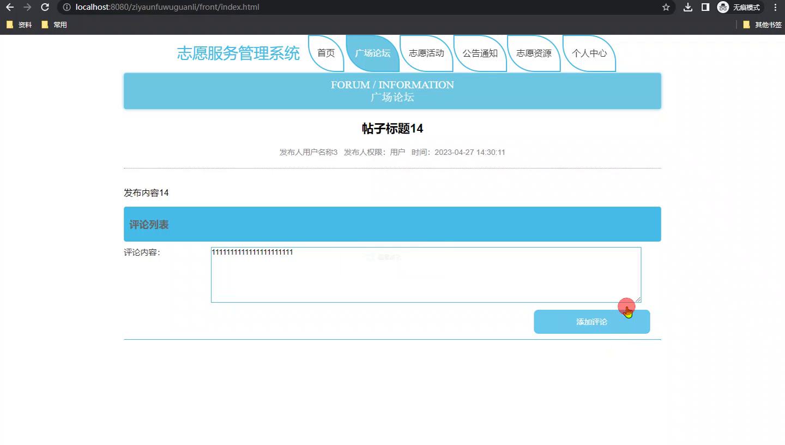
Task: Select the 广场论坛 navigation tab
Action: click(x=372, y=53)
